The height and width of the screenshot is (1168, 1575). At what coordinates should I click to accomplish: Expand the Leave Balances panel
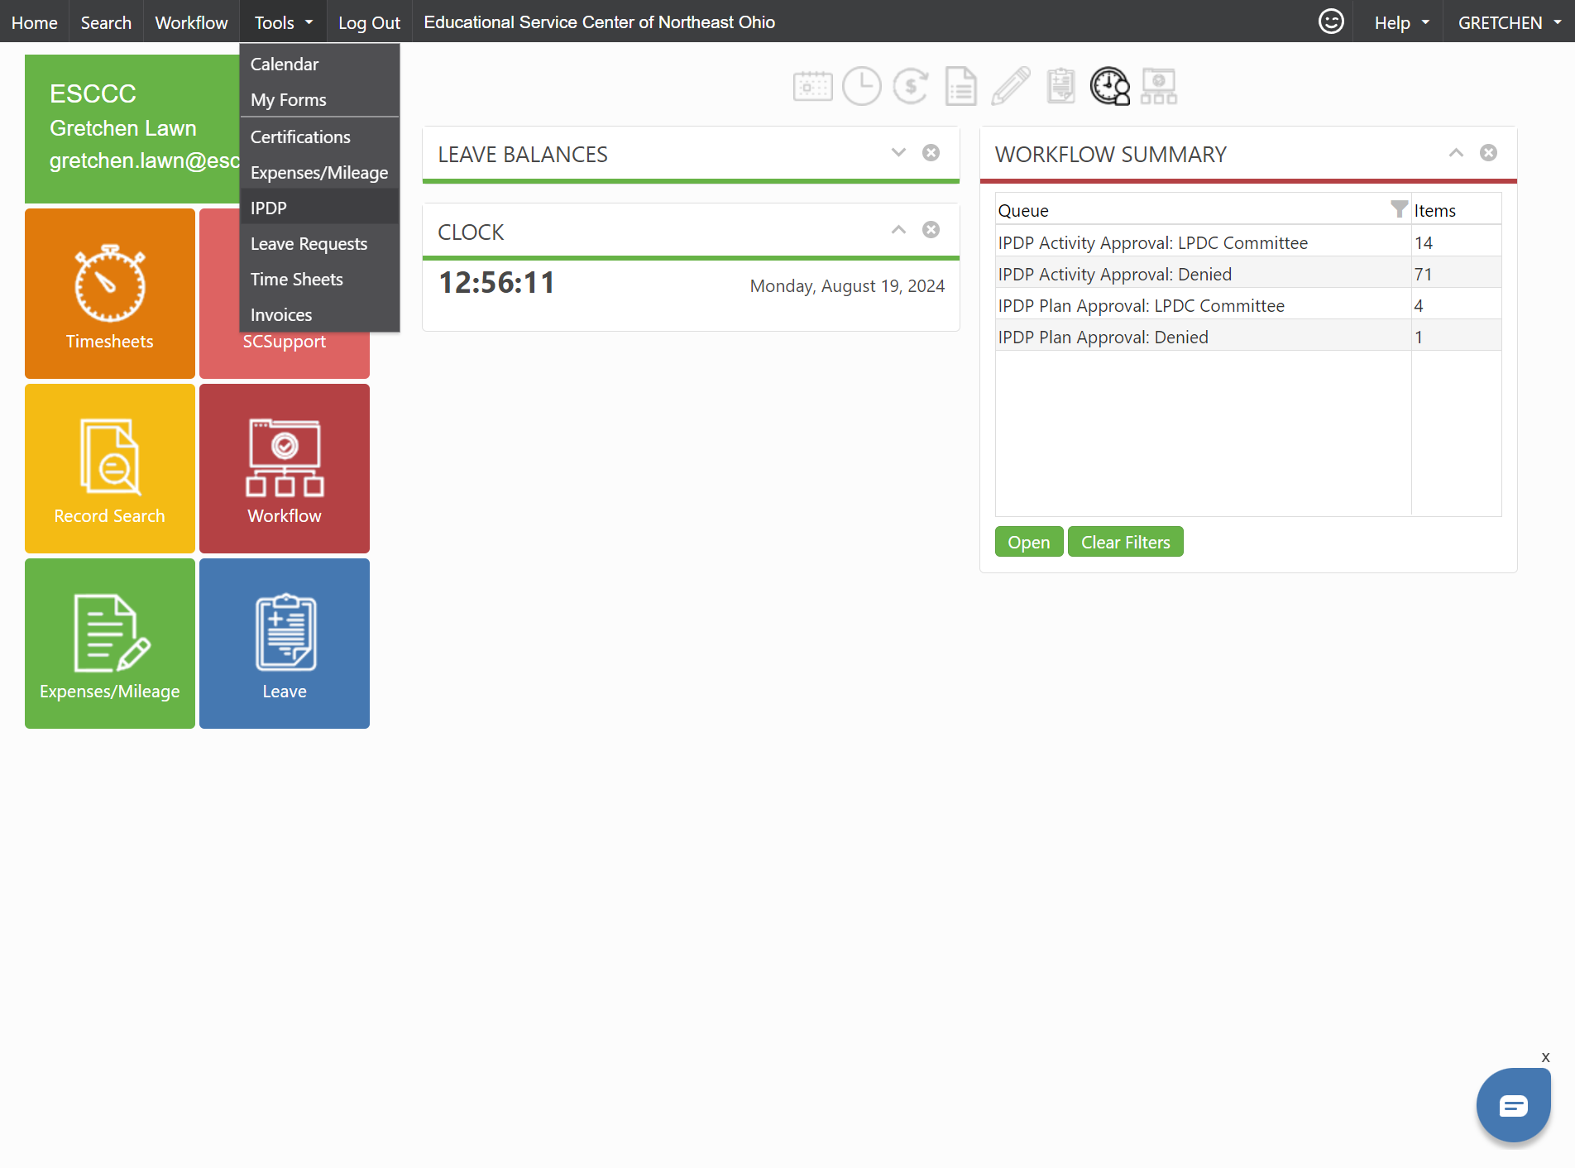click(x=898, y=153)
